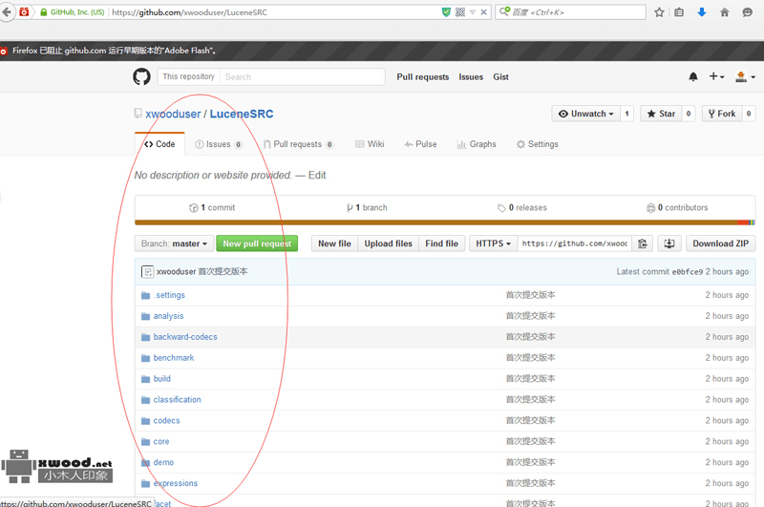
Task: Click the New pull request button
Action: pos(257,243)
